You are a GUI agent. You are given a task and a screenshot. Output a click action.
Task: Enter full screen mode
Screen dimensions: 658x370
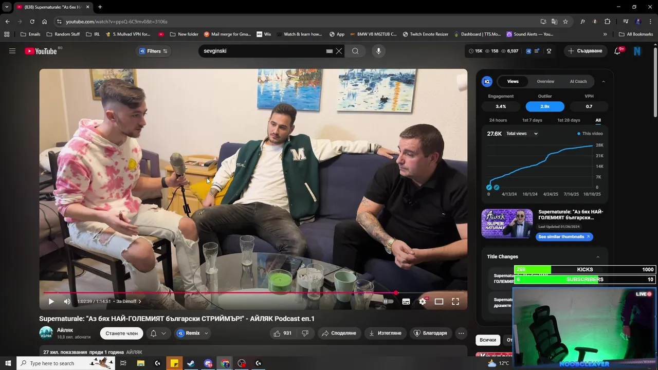coord(455,302)
